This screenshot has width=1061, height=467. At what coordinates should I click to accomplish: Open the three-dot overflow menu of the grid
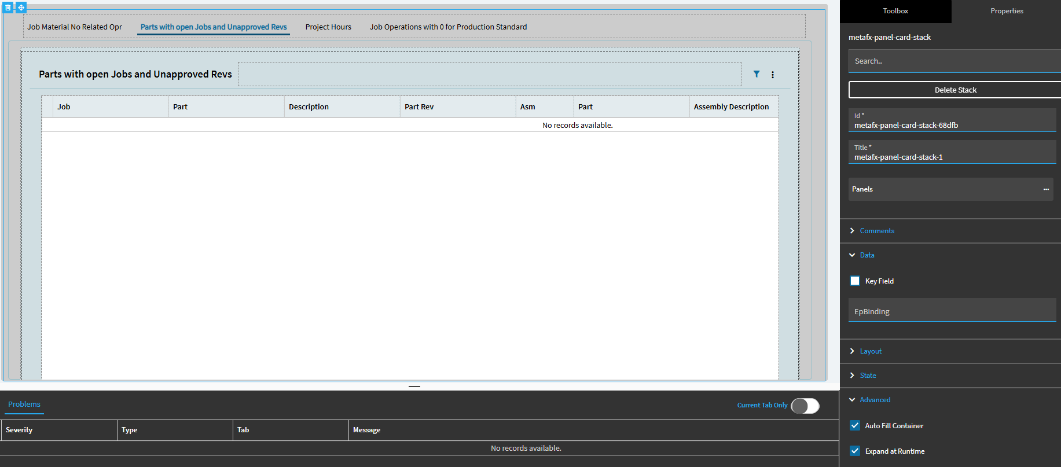773,75
